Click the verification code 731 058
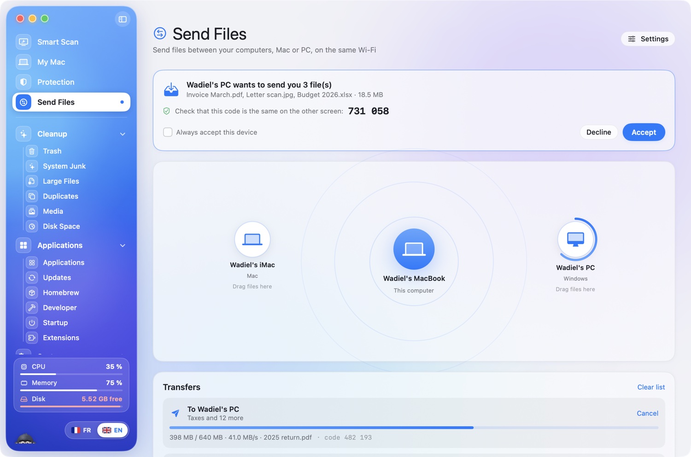 click(369, 111)
